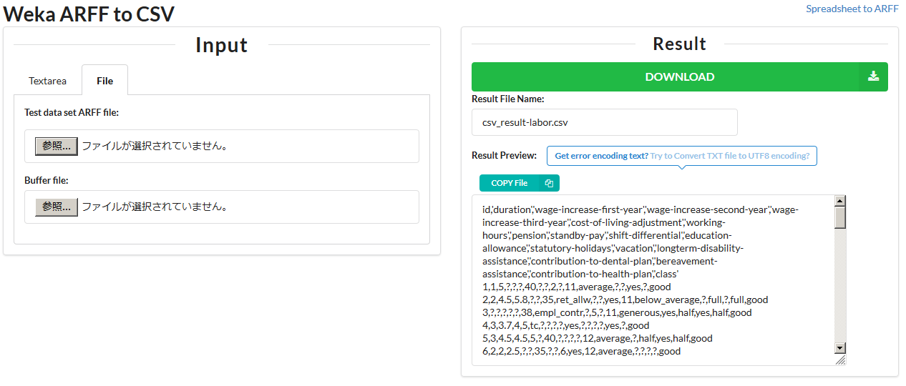
Task: Click the no-file-selected text for ARFF file
Action: [x=155, y=146]
